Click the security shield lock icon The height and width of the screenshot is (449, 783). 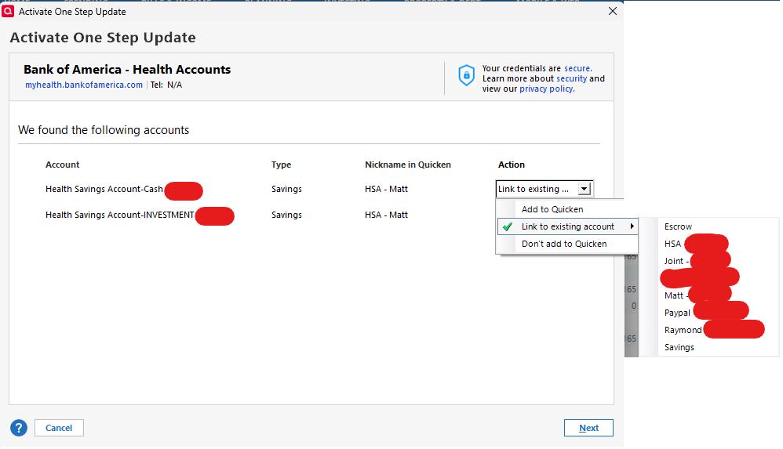[466, 76]
